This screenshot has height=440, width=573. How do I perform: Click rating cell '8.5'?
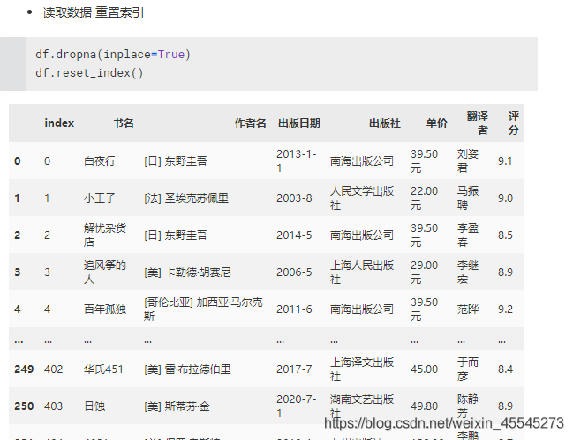coord(505,235)
